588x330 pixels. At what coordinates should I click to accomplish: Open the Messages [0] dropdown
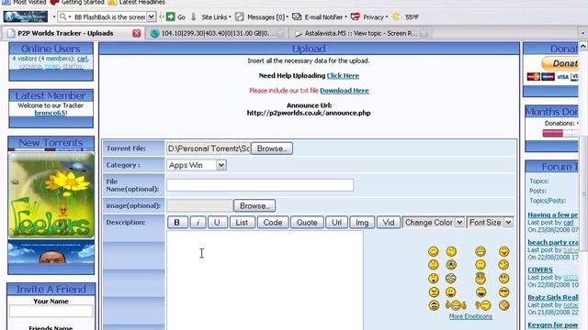click(268, 16)
